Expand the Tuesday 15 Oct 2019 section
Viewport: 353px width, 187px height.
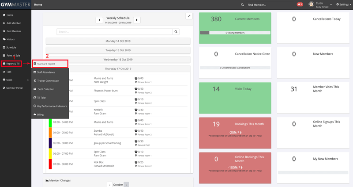tap(118, 50)
